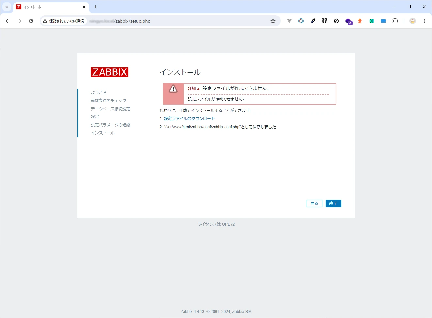
Task: Open the Chrome profile avatar
Action: coord(413,21)
